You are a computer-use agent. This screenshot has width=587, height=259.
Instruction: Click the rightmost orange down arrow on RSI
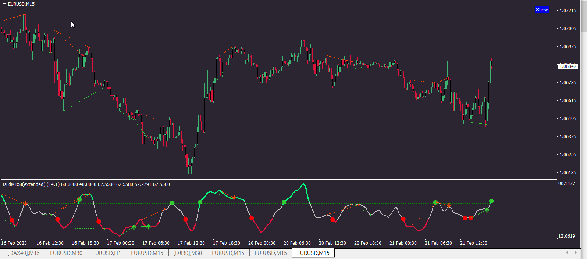[449, 205]
